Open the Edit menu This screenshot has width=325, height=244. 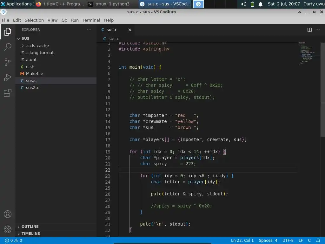[x=17, y=20]
